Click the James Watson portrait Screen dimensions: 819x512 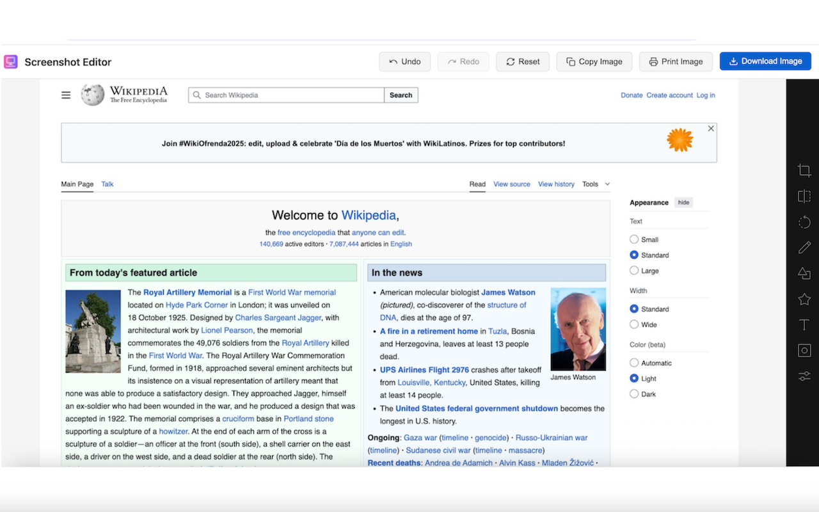click(x=578, y=329)
